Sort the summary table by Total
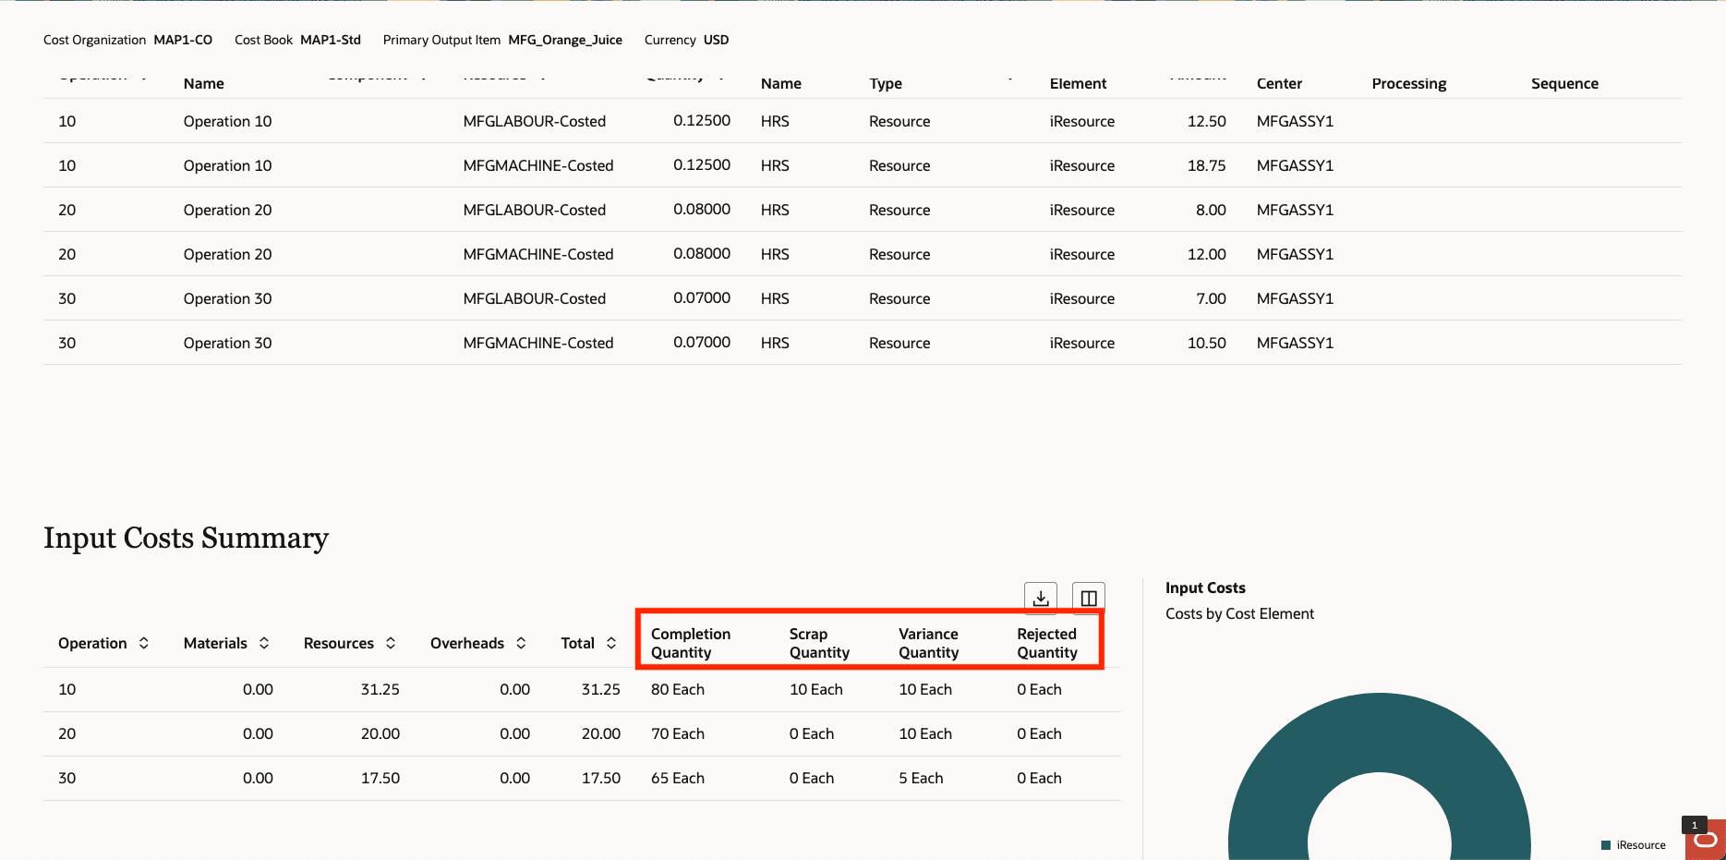 pyautogui.click(x=611, y=643)
